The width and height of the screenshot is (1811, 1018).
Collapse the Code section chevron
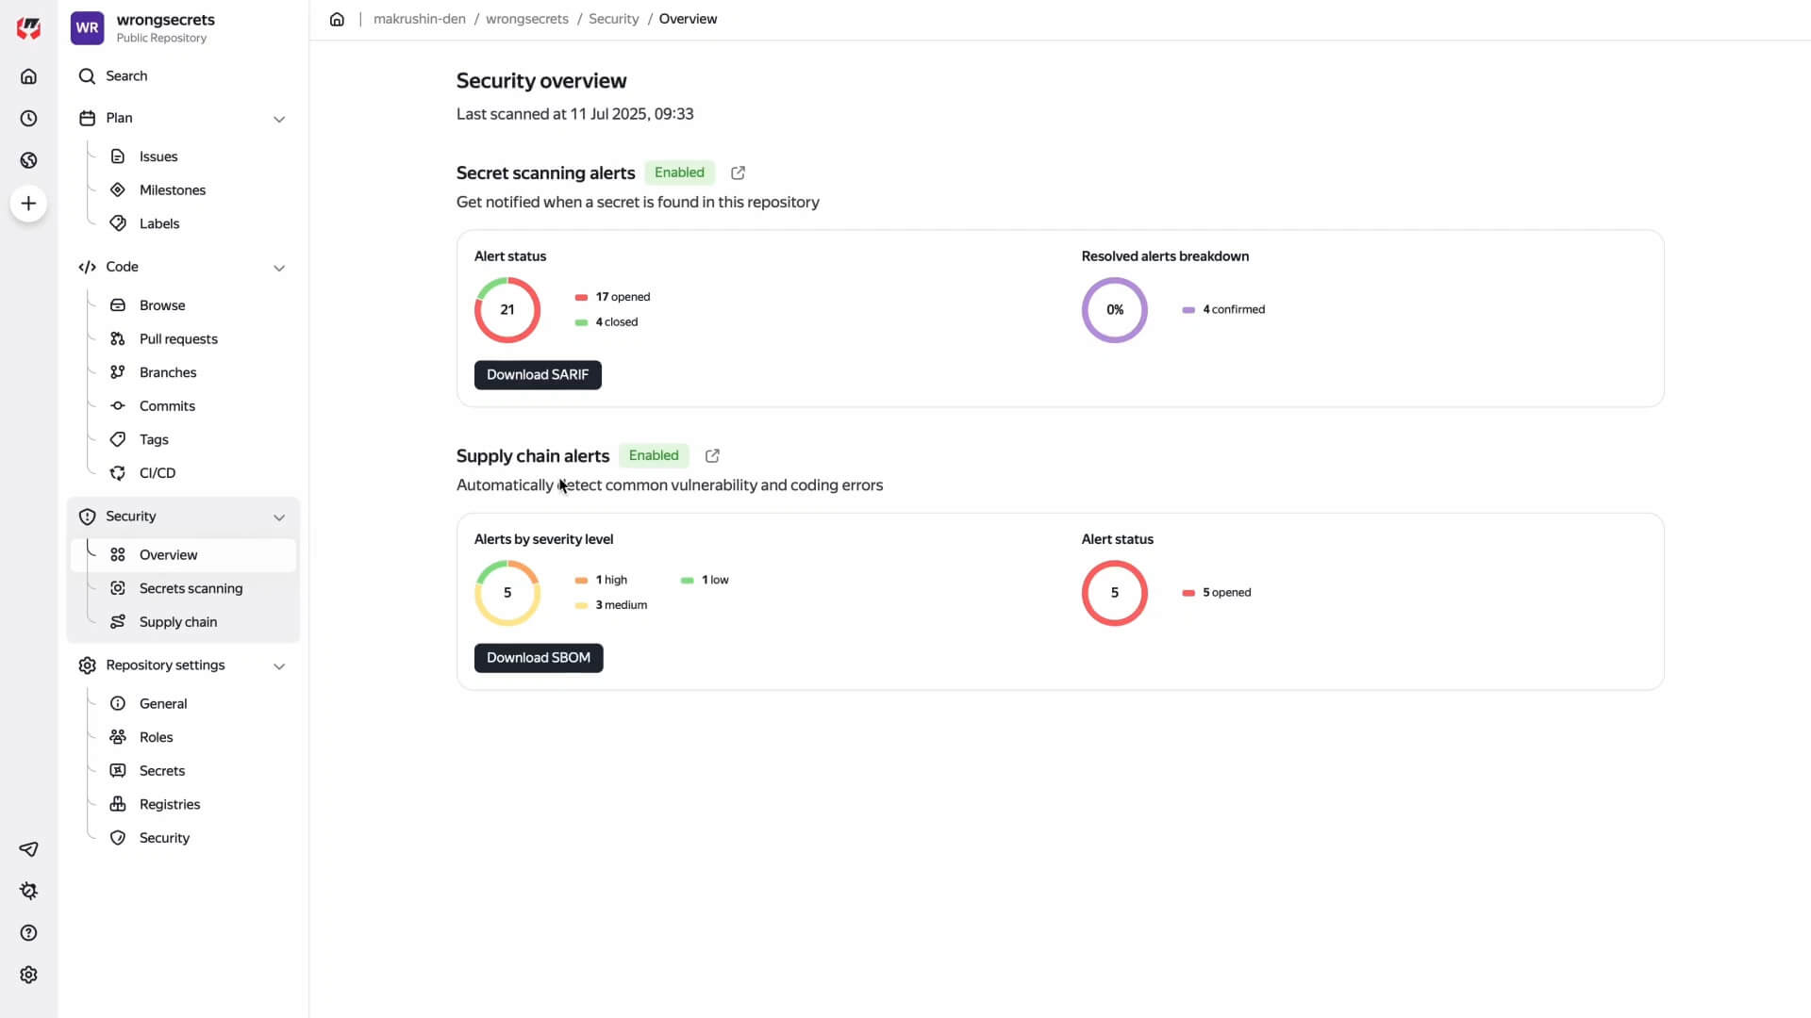[x=279, y=268]
